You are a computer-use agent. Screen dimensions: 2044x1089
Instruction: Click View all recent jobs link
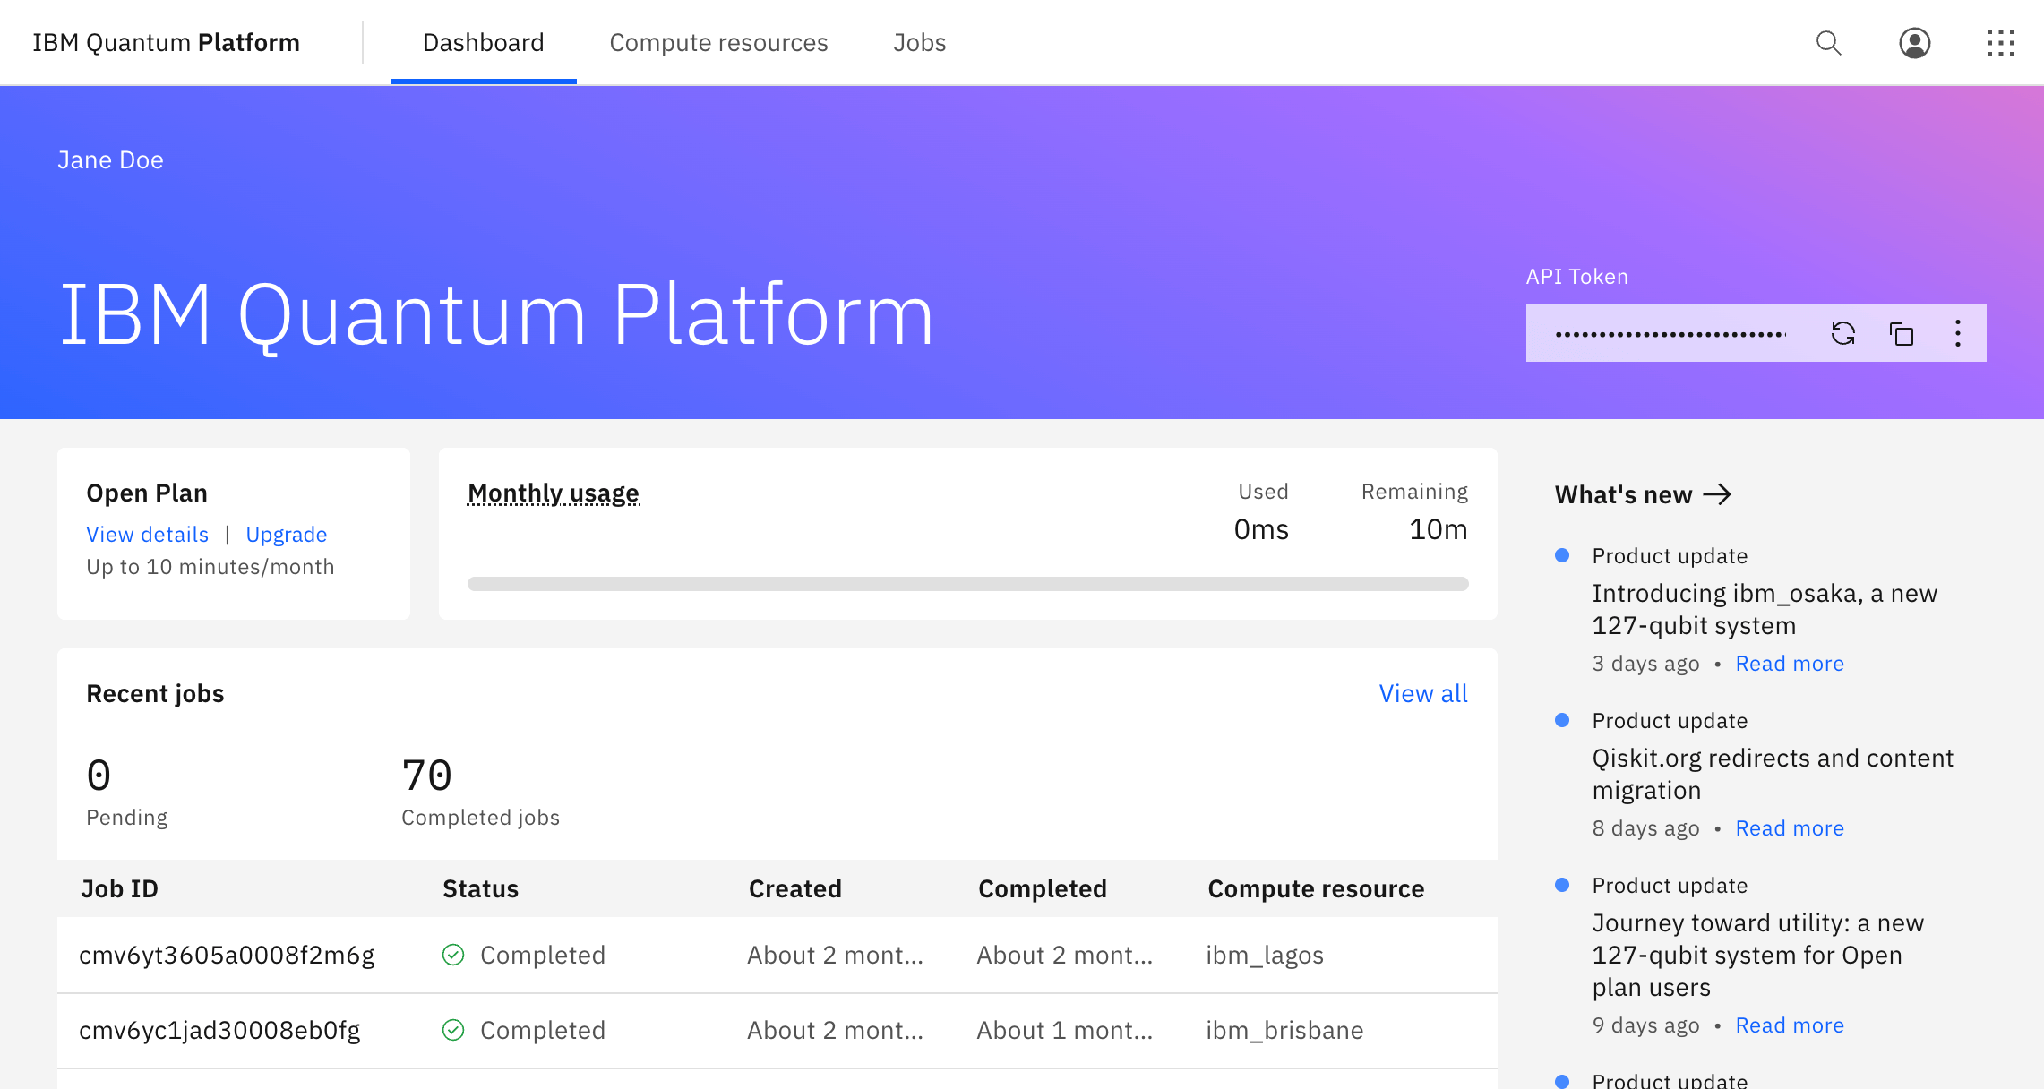pos(1422,694)
